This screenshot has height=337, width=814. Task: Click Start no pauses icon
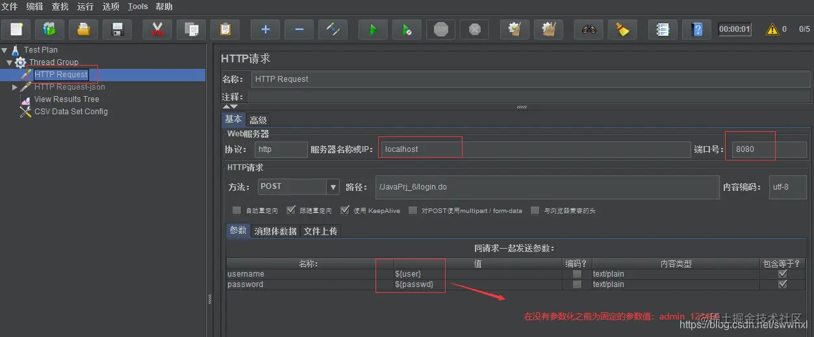click(407, 29)
